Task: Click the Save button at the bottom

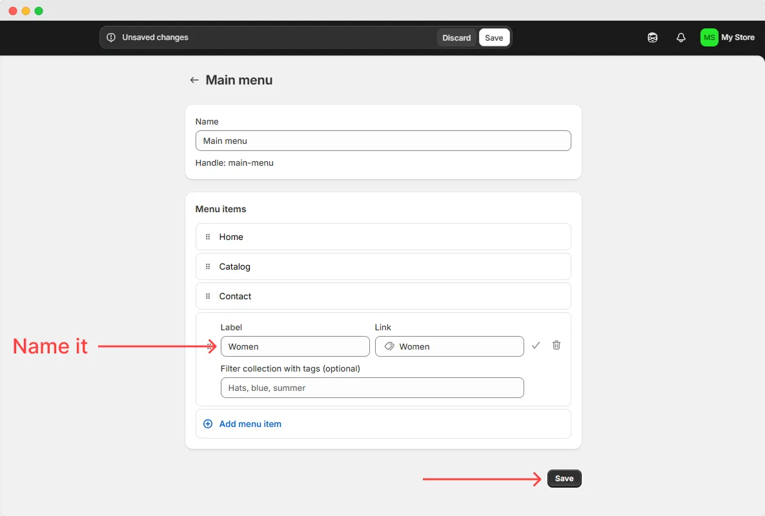Action: point(564,478)
